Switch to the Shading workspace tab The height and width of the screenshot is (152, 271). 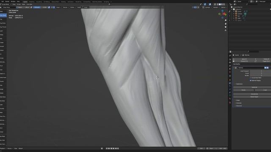click(64, 2)
